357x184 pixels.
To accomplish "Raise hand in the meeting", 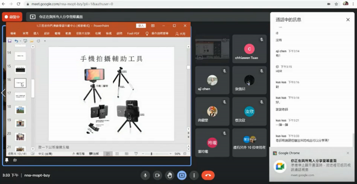I will 170,176.
